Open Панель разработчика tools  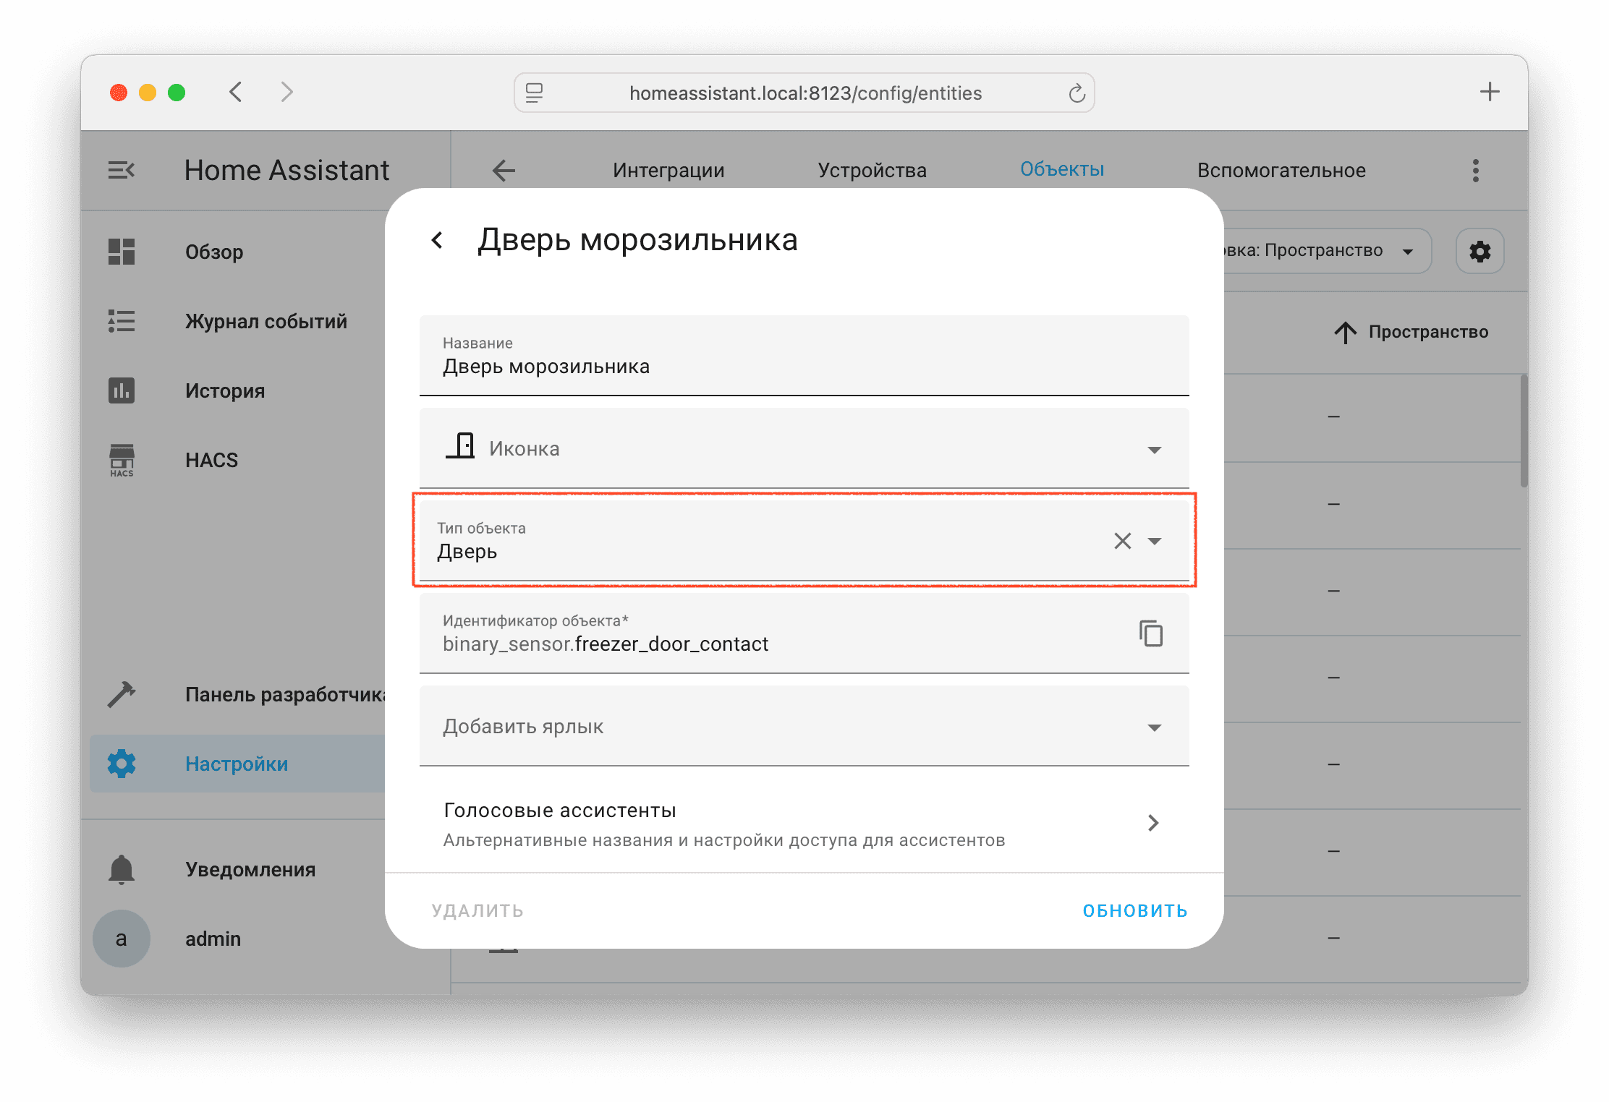click(284, 694)
